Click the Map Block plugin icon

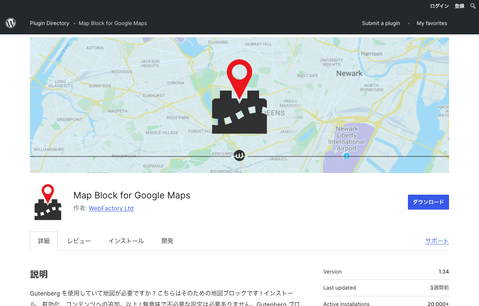click(x=48, y=202)
